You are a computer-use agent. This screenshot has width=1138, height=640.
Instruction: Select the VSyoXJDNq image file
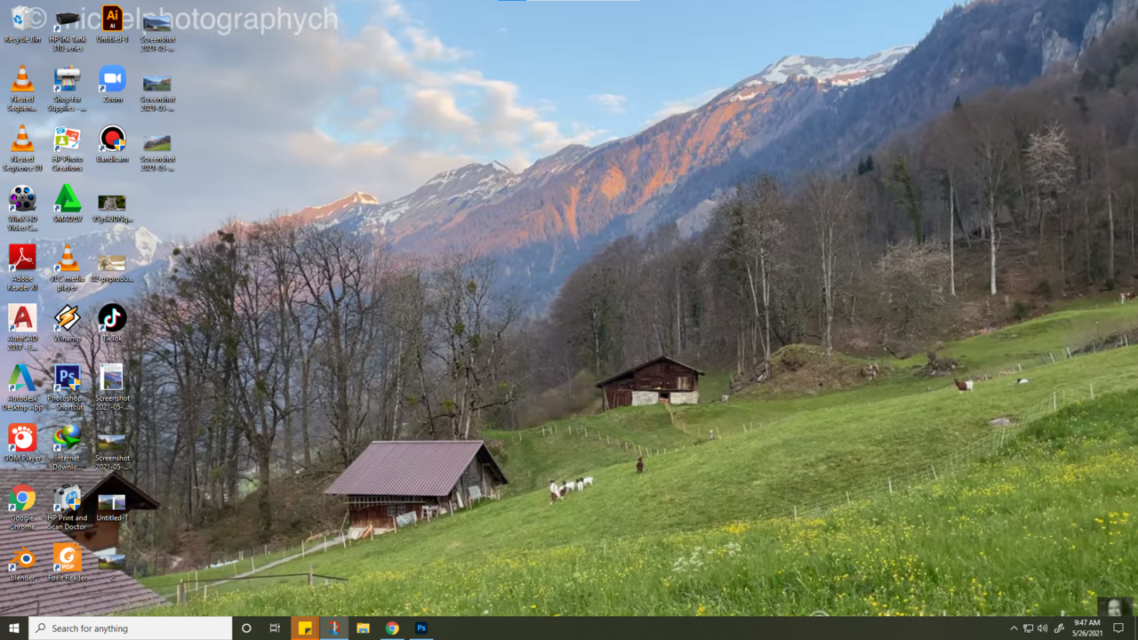(112, 209)
